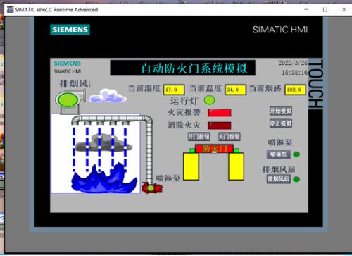Click the gray smoke cloud in room
Image resolution: width=352 pixels, height=256 pixels.
pos(104,142)
